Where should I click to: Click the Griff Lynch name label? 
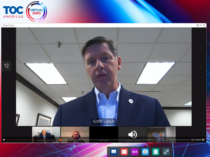tap(104, 121)
